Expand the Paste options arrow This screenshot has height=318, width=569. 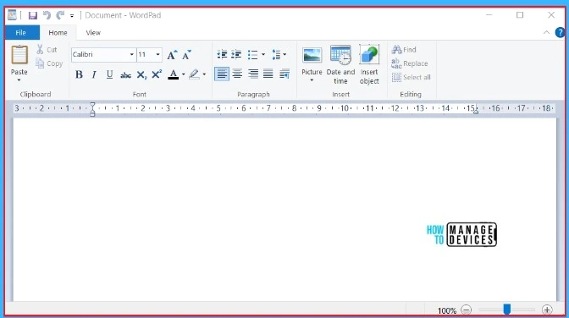click(19, 79)
